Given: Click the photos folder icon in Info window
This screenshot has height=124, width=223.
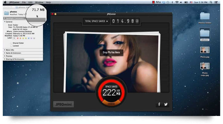Looking at the screenshot, I should click(x=6, y=13).
